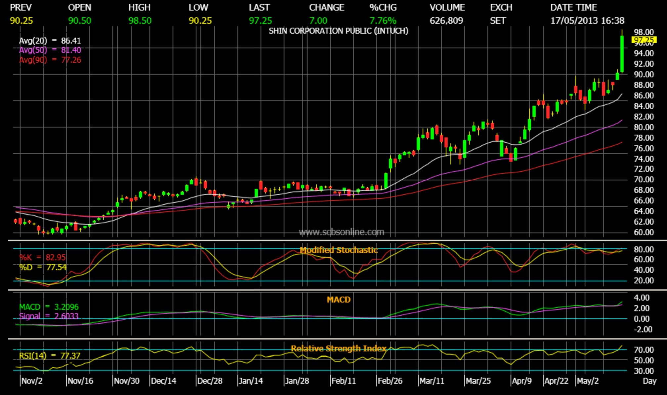This screenshot has width=667, height=395.
Task: Click the 80.00 price axis label
Action: coord(644,127)
